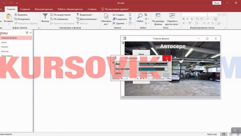The height and width of the screenshot is (136, 241).
Task: Open the font name combo box
Action: click(195, 15)
